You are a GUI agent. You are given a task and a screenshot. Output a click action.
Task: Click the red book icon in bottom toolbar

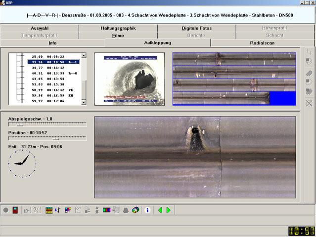pyautogui.click(x=15, y=210)
